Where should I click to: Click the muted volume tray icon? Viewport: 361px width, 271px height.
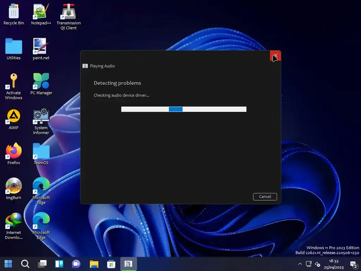(318, 264)
